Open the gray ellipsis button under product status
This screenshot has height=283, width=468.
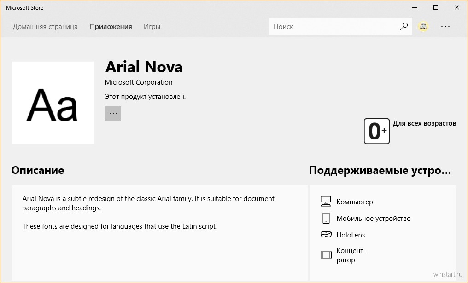click(x=113, y=114)
